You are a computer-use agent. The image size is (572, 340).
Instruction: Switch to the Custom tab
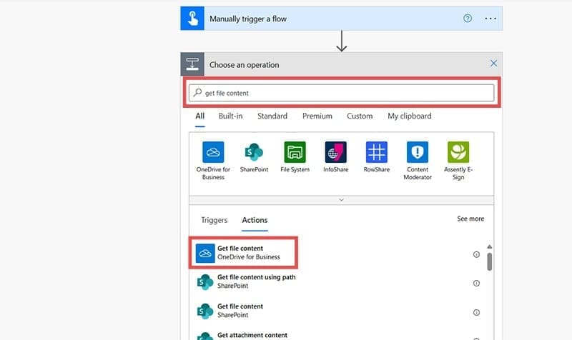coord(360,116)
